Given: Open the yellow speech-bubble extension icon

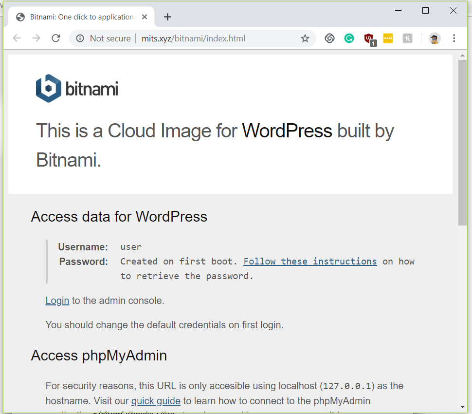Looking at the screenshot, I should [x=388, y=38].
